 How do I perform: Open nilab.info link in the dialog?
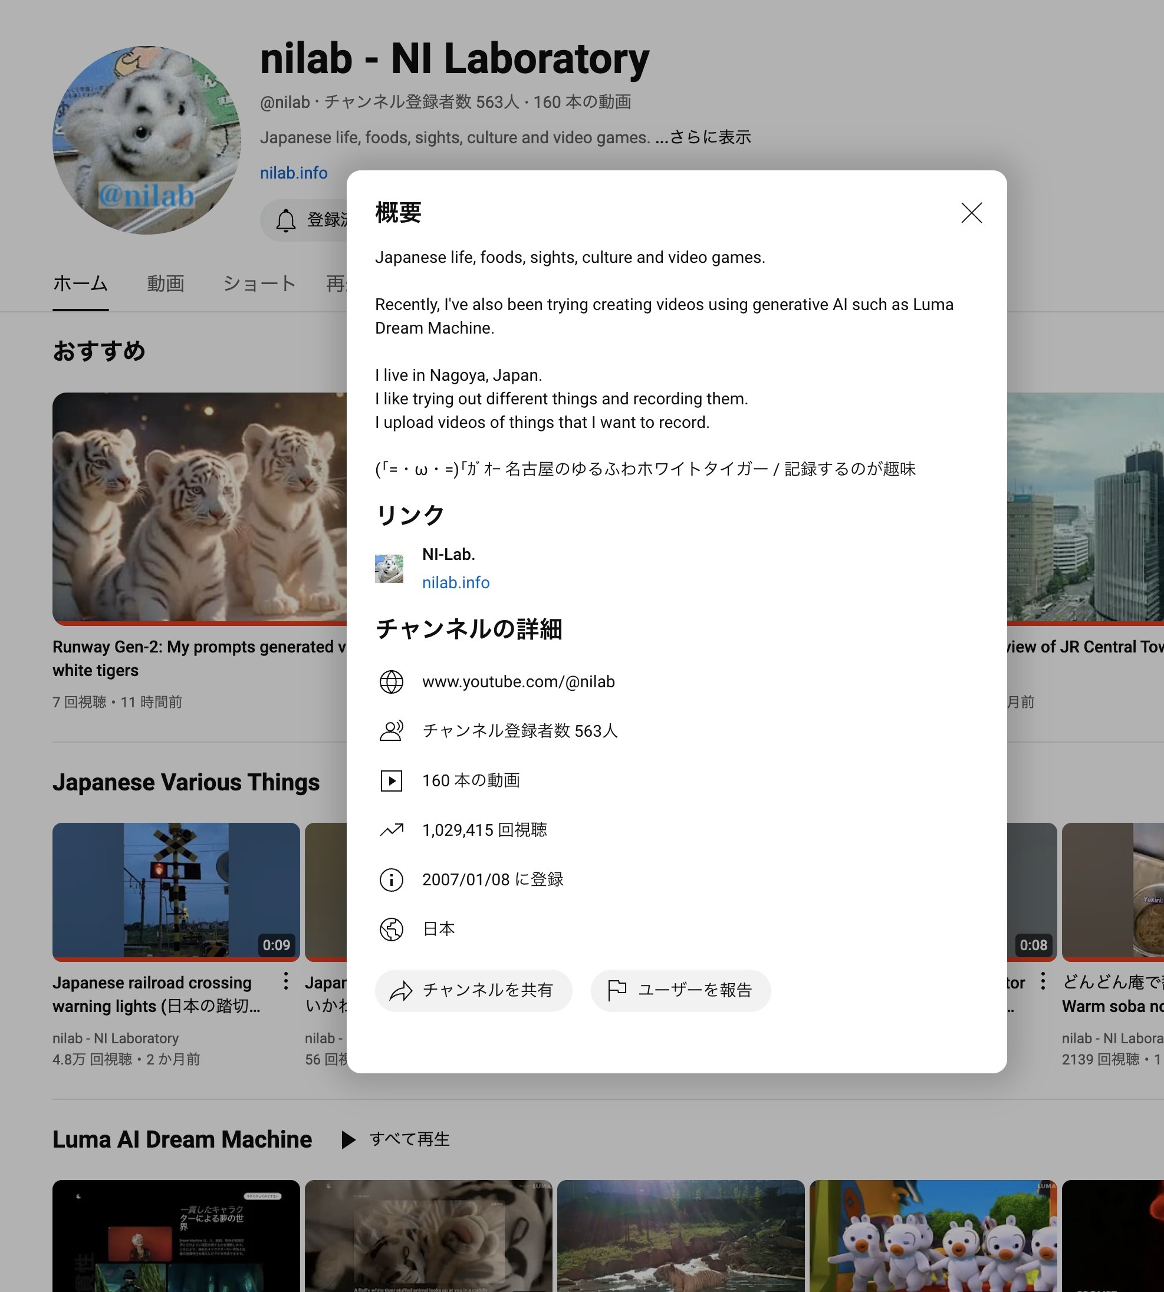point(456,582)
